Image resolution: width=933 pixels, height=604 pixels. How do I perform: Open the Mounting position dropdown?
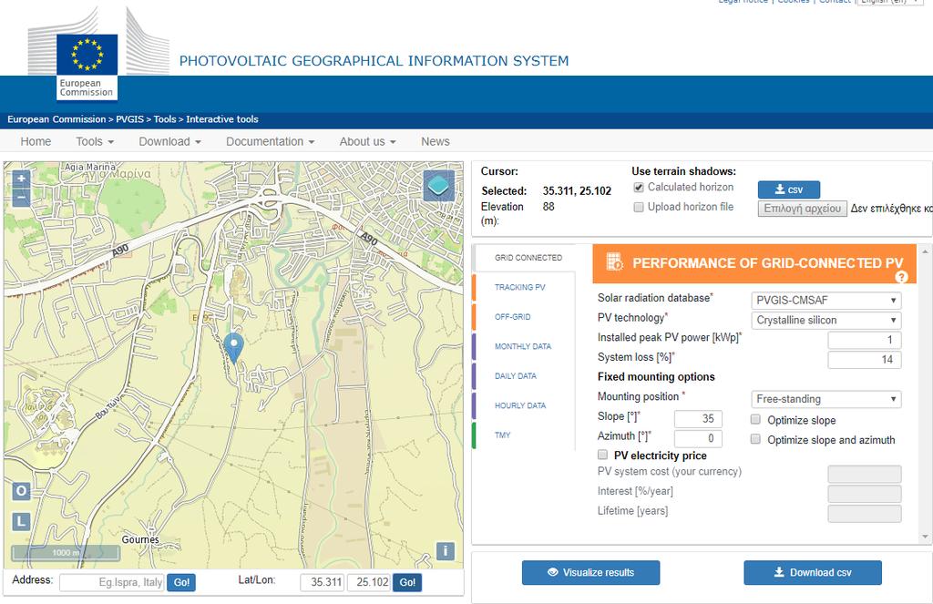pos(825,399)
